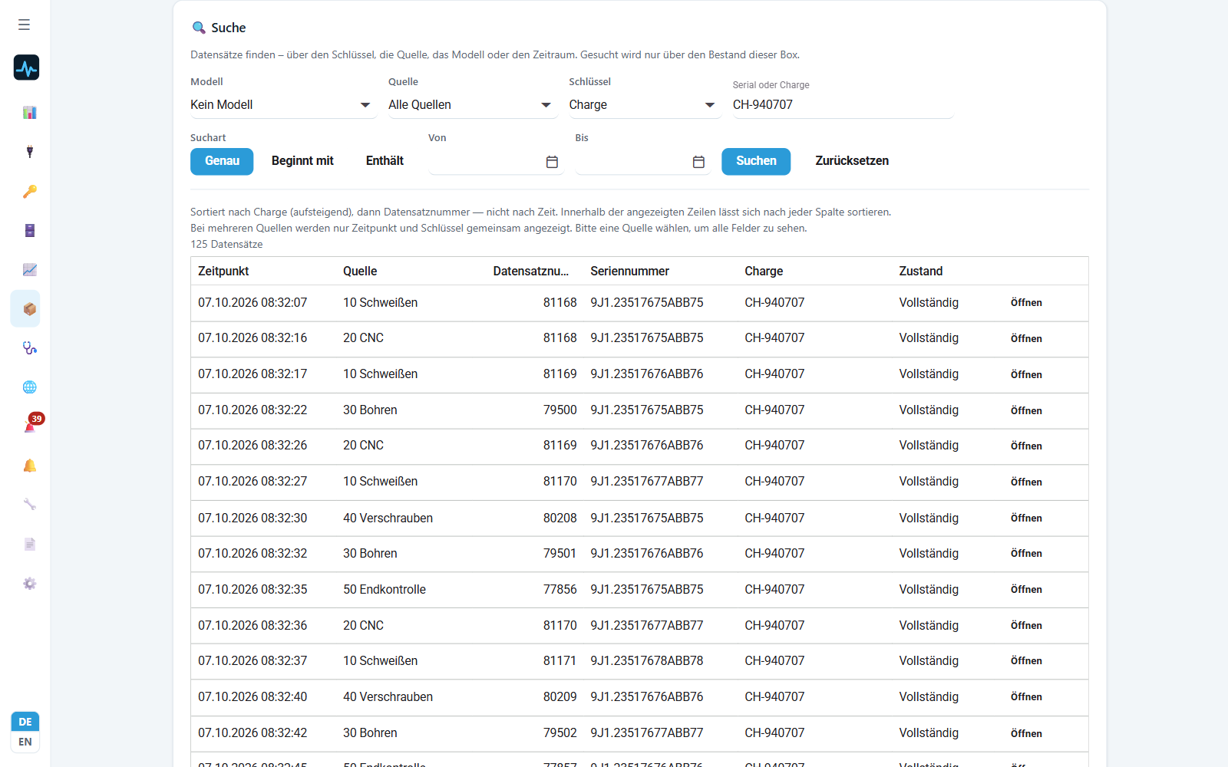This screenshot has width=1228, height=767.
Task: Open the bar chart sidebar icon
Action: tap(30, 113)
